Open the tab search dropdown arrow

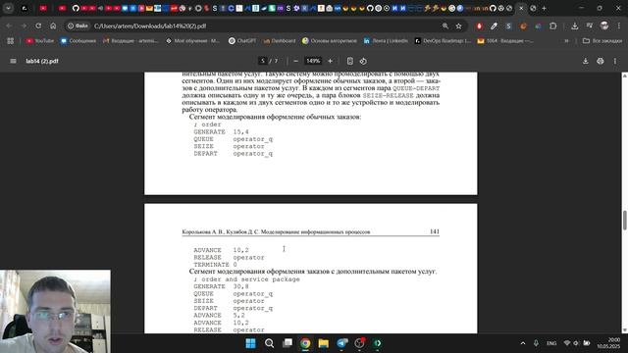pos(8,8)
